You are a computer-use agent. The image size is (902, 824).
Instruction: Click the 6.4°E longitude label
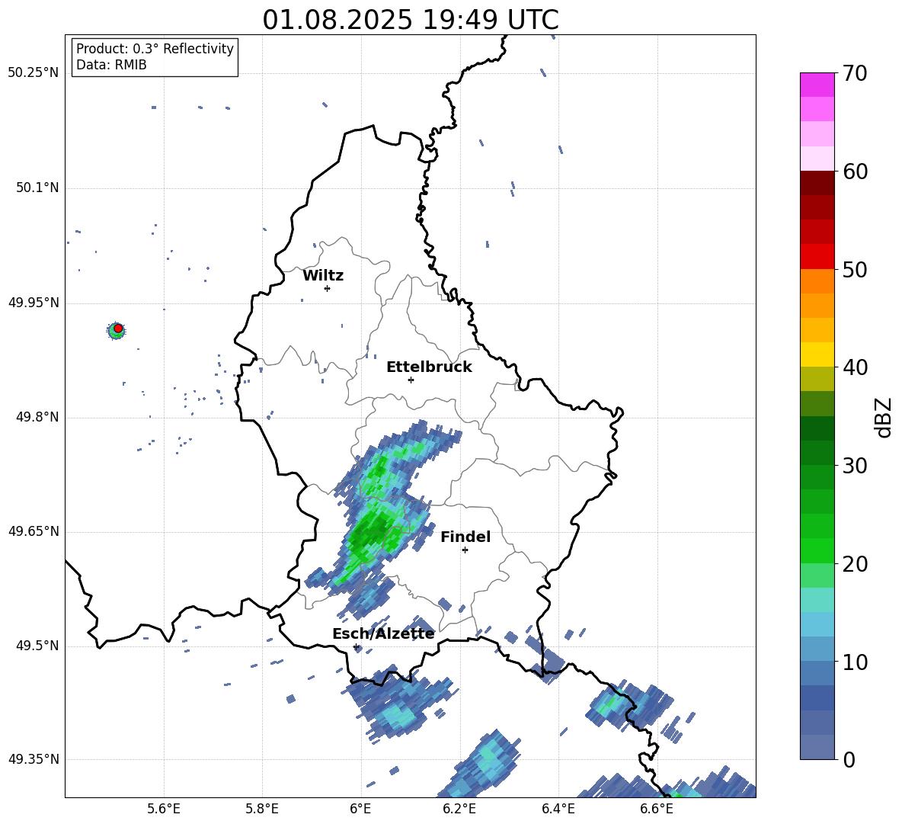click(558, 809)
